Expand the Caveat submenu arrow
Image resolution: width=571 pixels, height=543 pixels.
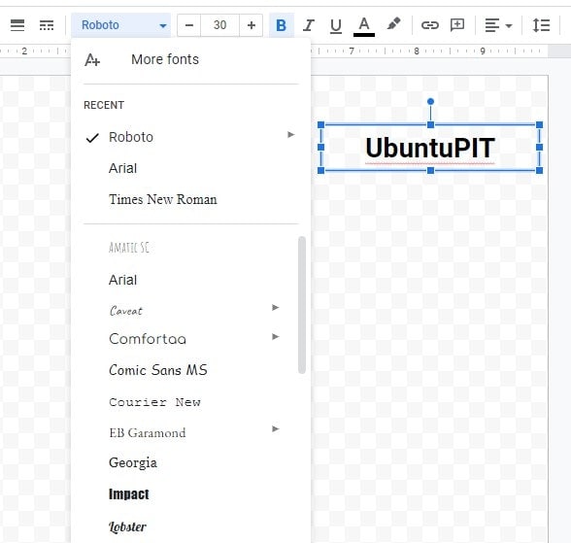[276, 307]
